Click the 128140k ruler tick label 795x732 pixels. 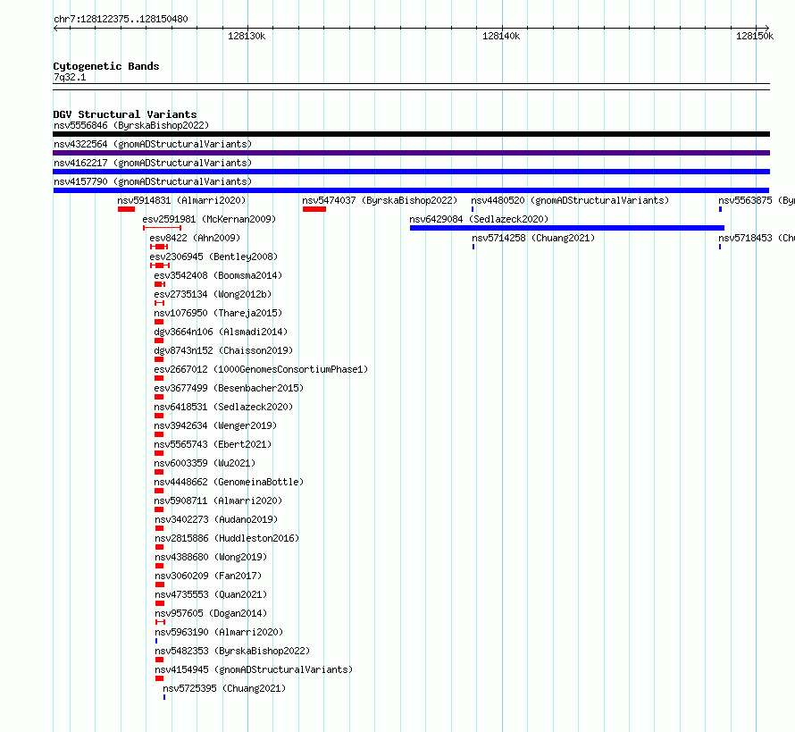coord(501,36)
